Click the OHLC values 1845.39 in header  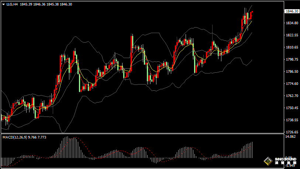pyautogui.click(x=25, y=4)
